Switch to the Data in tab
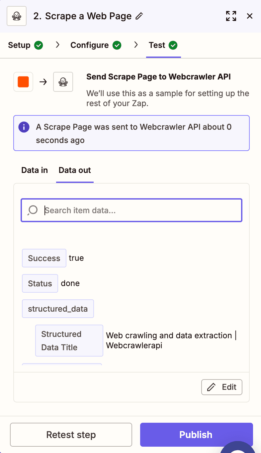 34,170
